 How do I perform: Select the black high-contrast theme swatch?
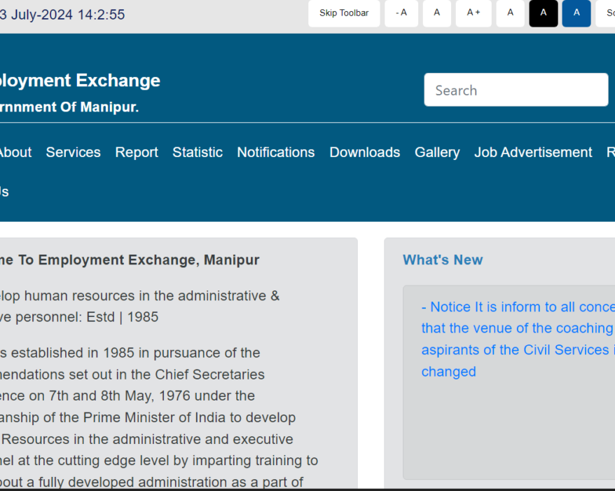(x=544, y=13)
